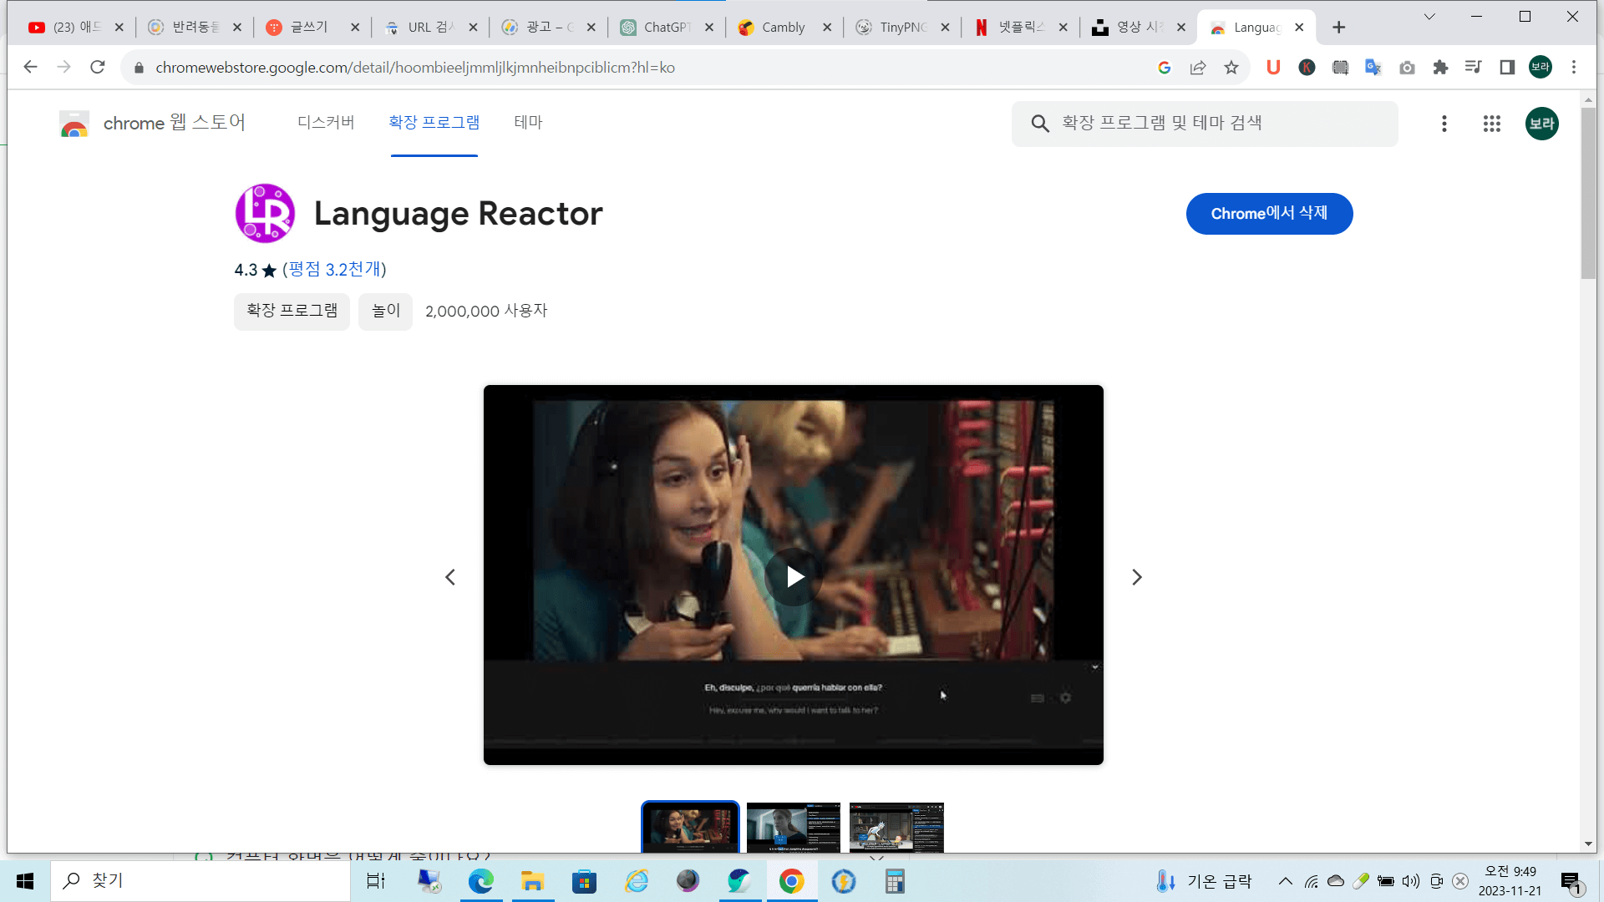Click the taskbar 찾기 search box
The height and width of the screenshot is (902, 1604).
(x=200, y=881)
